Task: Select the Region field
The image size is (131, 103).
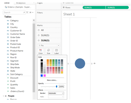Action: tap(13, 54)
